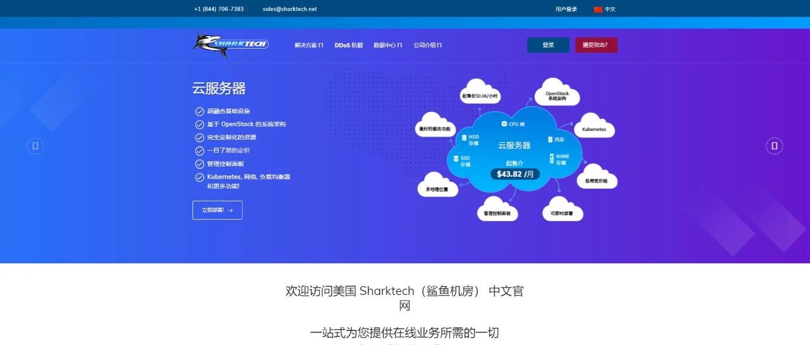Click checkmark icon beside 管理控制面板
This screenshot has width=810, height=345.
(x=199, y=164)
